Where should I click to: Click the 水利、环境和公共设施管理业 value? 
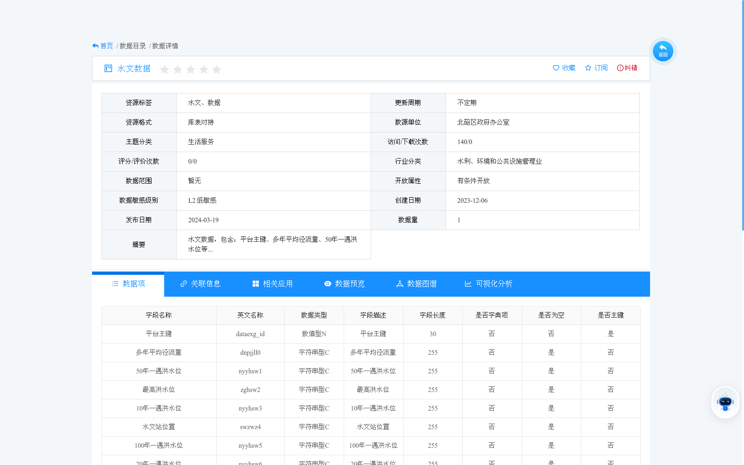[499, 161]
